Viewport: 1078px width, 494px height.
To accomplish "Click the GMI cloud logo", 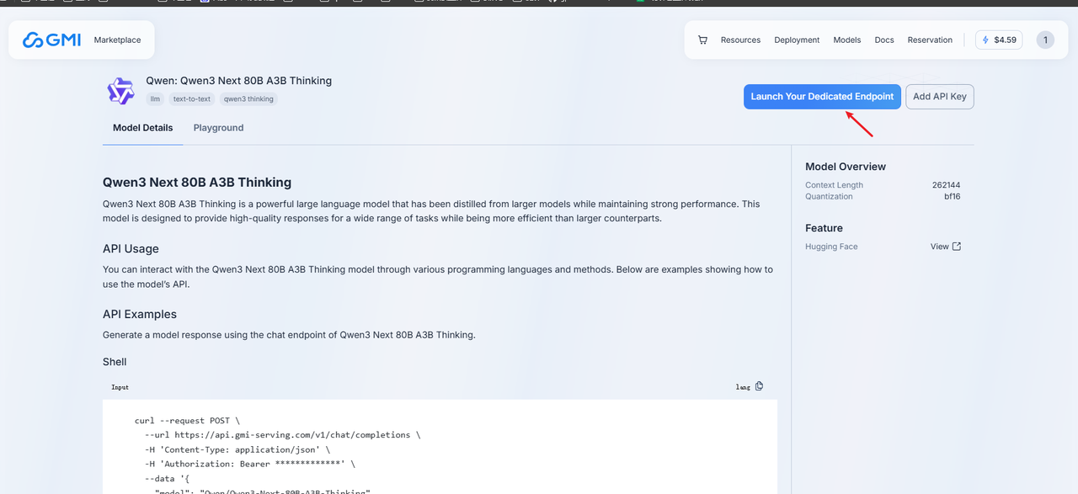I will click(51, 40).
